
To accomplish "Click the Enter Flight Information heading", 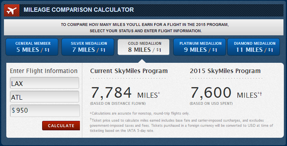I will [x=44, y=71].
